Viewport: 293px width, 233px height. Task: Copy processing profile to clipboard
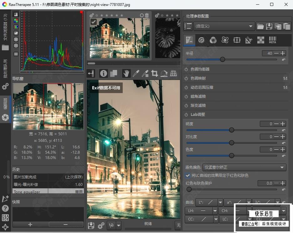pos(278,26)
